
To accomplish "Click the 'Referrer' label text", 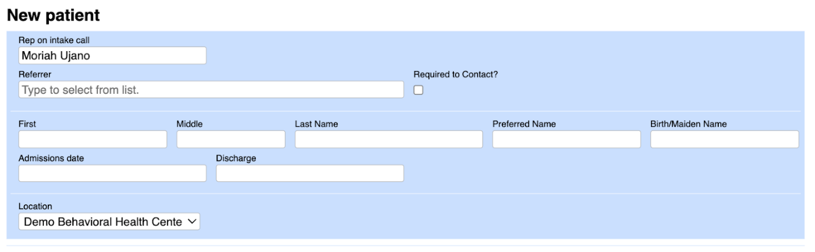I will tap(35, 74).
